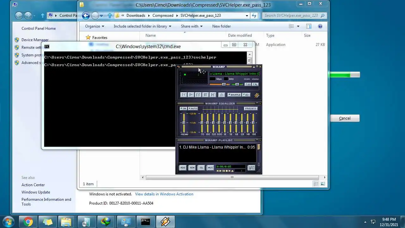Click New folder in Explorer toolbar

tap(221, 26)
